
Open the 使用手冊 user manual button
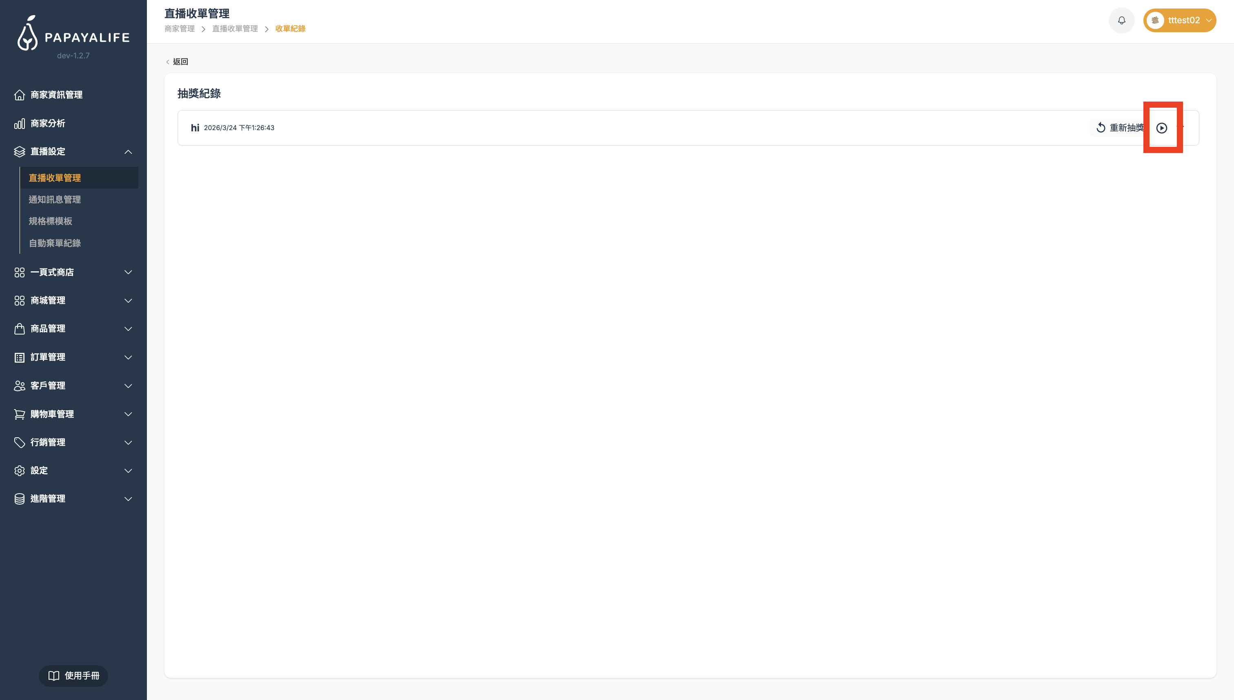point(73,676)
